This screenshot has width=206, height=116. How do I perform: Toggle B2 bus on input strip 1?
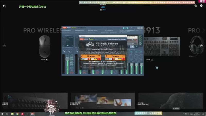click(x=72, y=65)
